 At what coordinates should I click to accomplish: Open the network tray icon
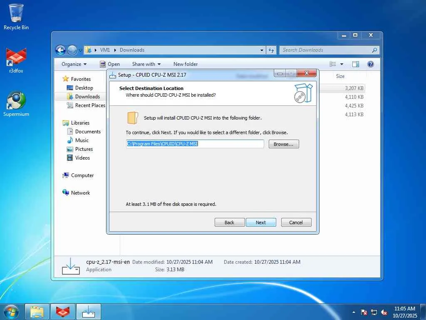[x=374, y=312]
